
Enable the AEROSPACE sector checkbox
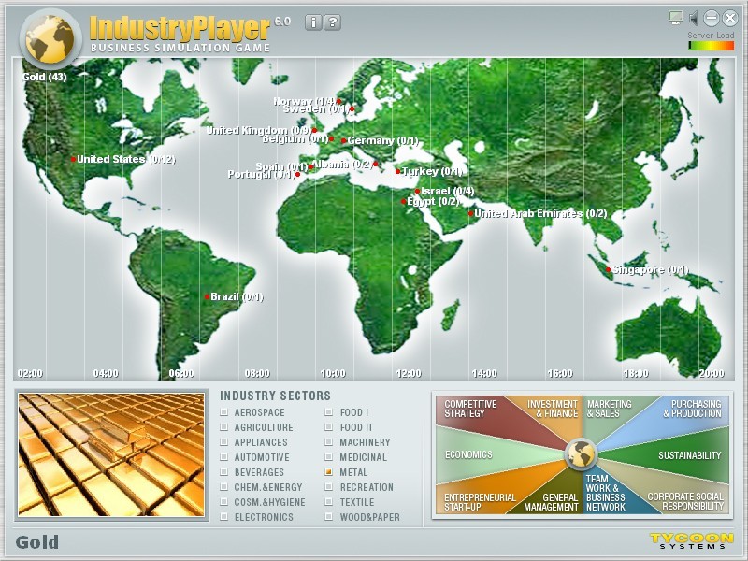coord(223,412)
